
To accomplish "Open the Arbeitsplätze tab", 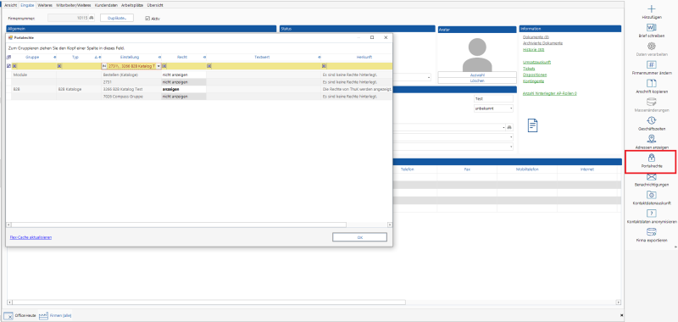I will click(x=133, y=5).
